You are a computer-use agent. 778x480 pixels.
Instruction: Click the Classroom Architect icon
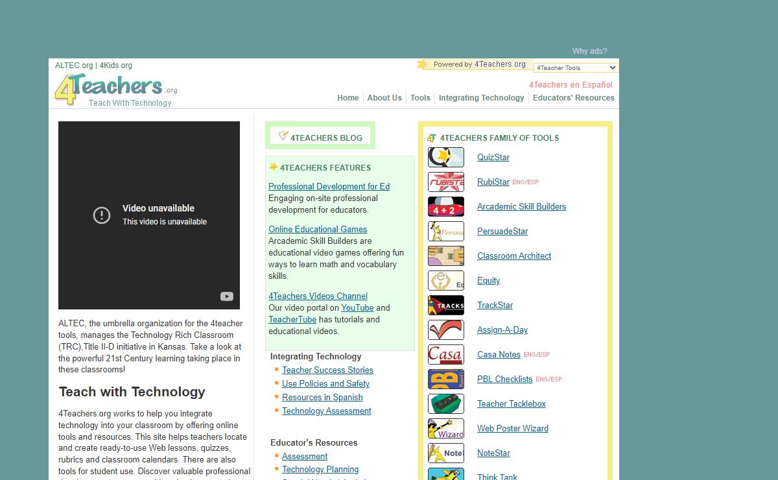(x=446, y=256)
